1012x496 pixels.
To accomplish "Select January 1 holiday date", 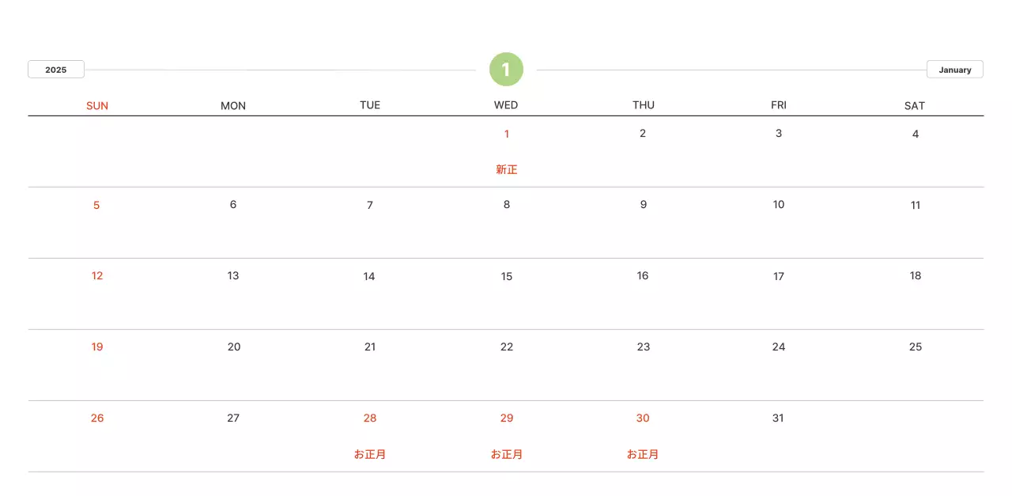I will pos(507,134).
